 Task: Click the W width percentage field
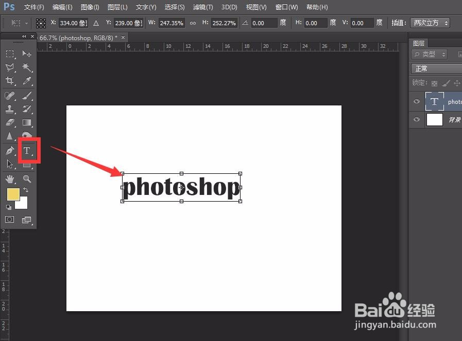pos(172,23)
